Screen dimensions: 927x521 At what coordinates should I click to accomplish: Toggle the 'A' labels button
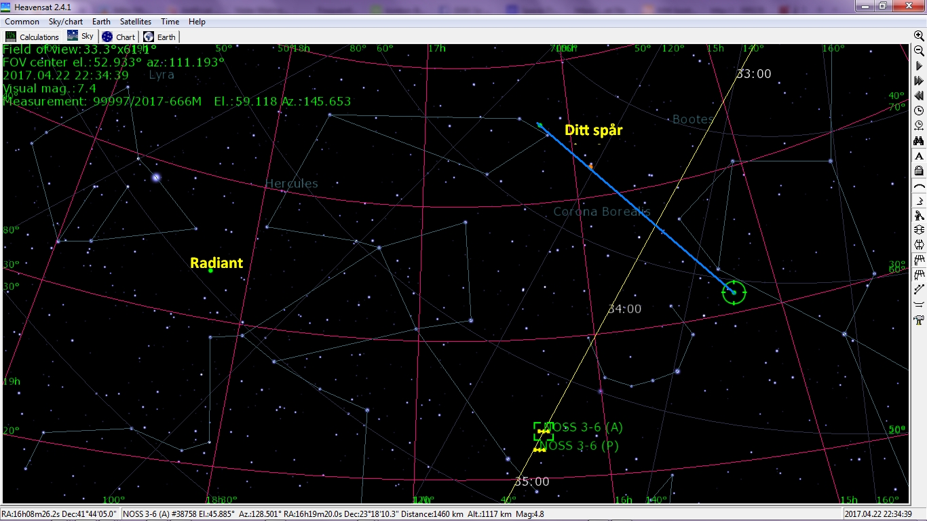coord(920,155)
